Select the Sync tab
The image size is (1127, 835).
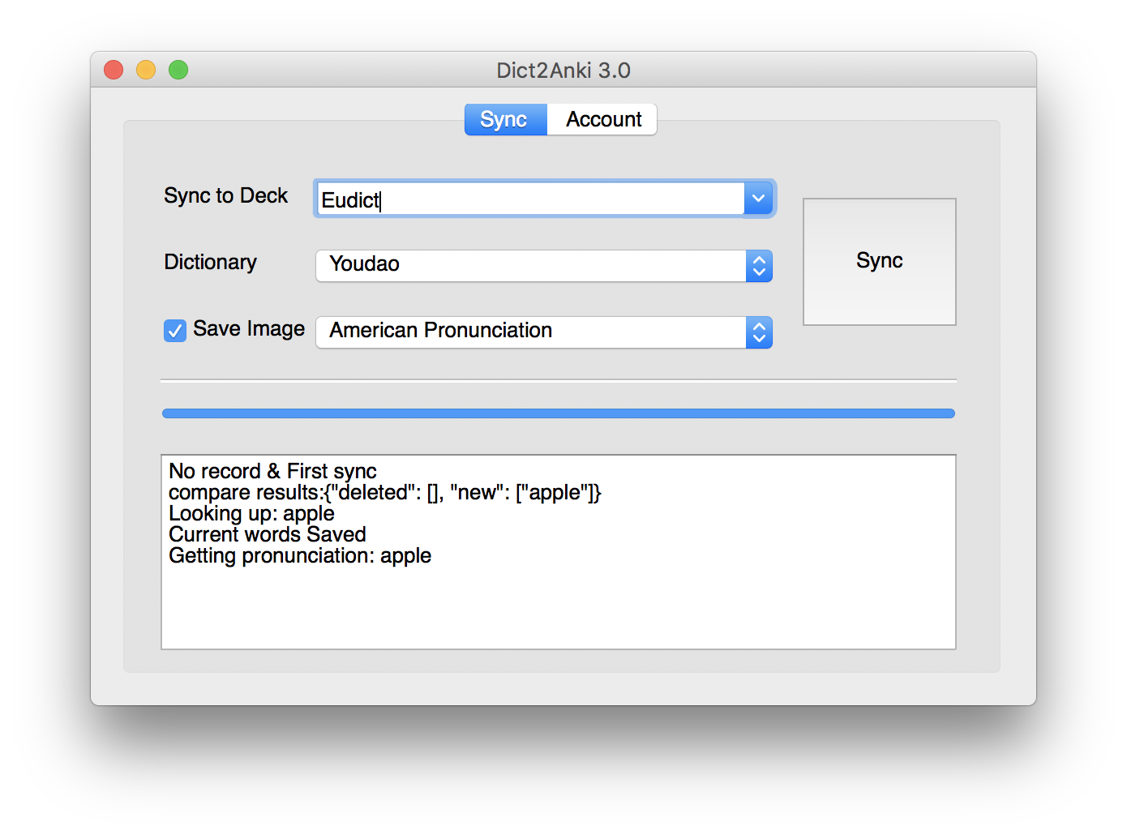click(x=505, y=119)
